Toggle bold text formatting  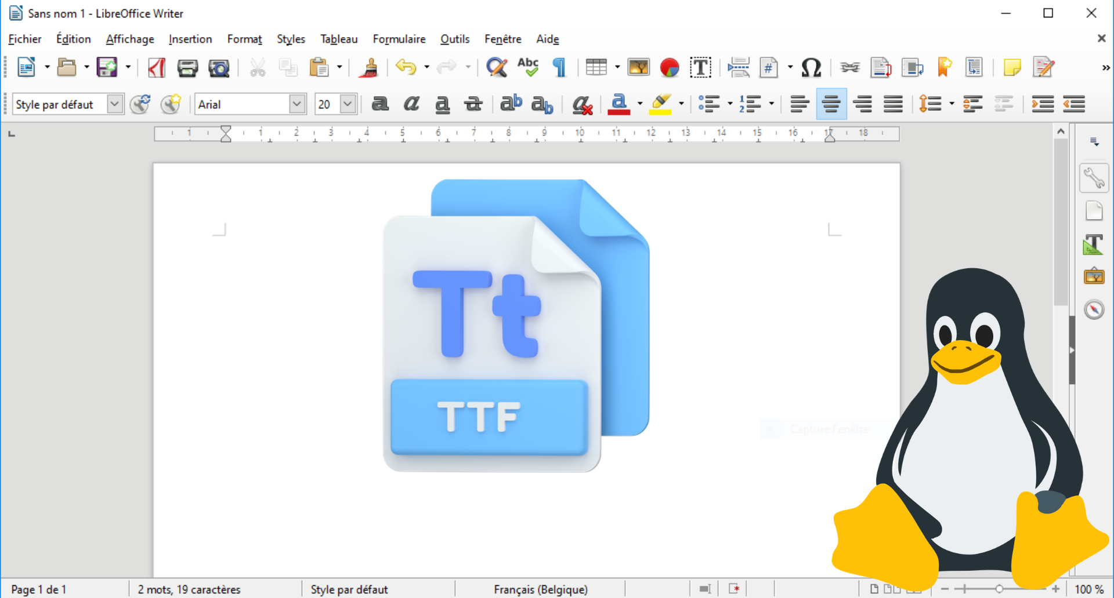380,104
